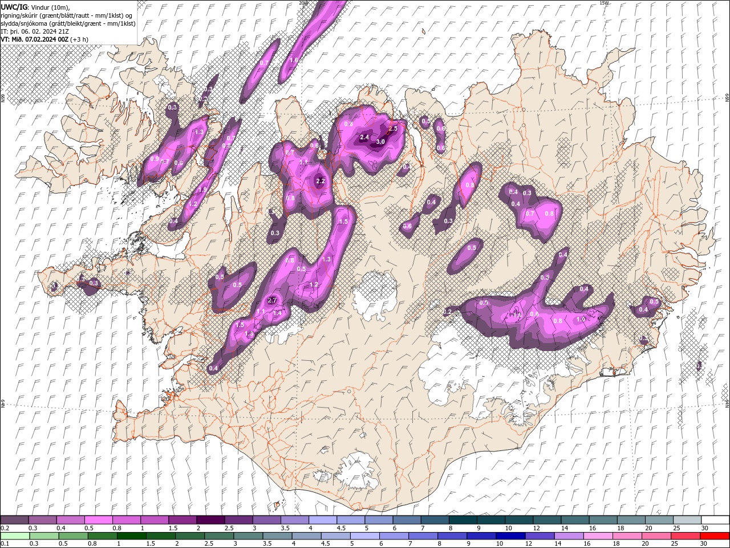Image resolution: width=730 pixels, height=548 pixels.
Task: Click the 3.0 precipitation value on the map
Action: pyautogui.click(x=381, y=142)
